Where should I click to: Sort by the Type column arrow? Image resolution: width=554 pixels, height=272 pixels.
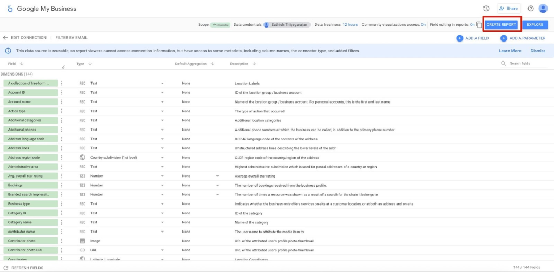point(90,64)
